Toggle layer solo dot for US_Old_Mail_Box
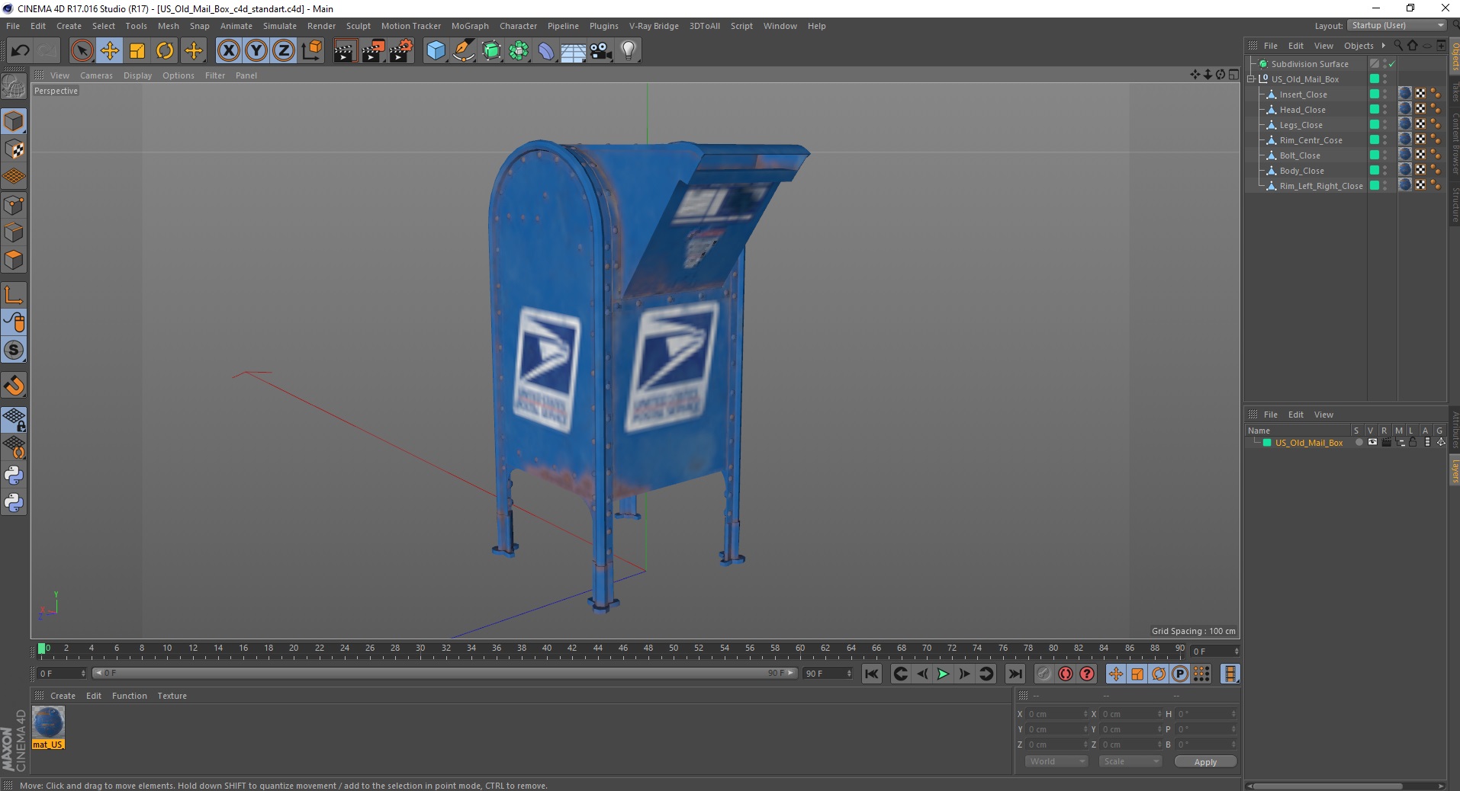 [1359, 443]
